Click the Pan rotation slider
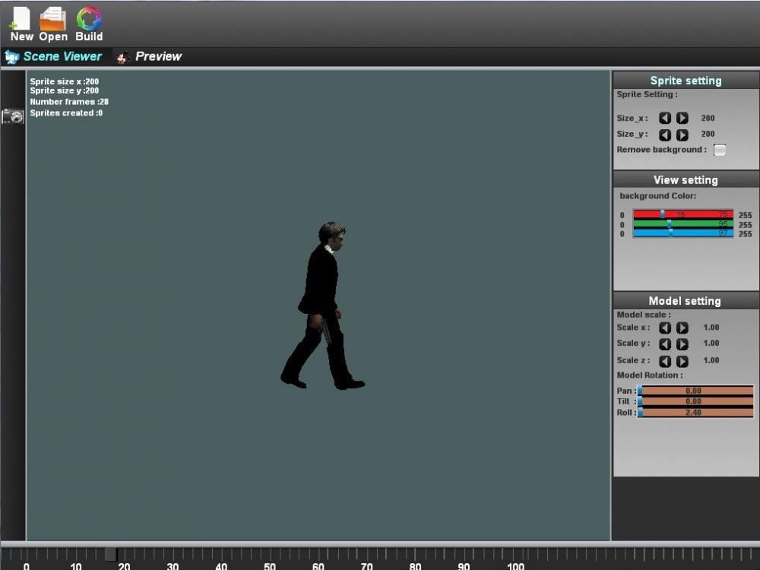This screenshot has height=570, width=760. [x=695, y=391]
